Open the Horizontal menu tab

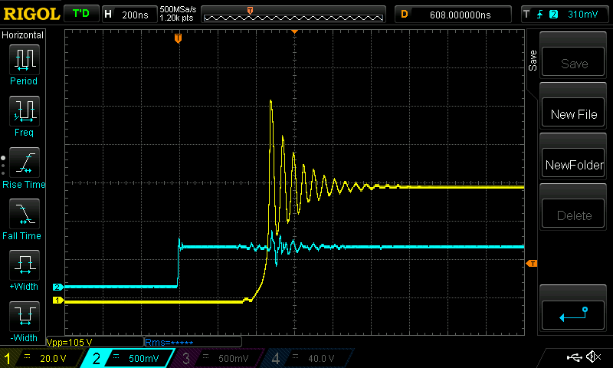point(23,35)
